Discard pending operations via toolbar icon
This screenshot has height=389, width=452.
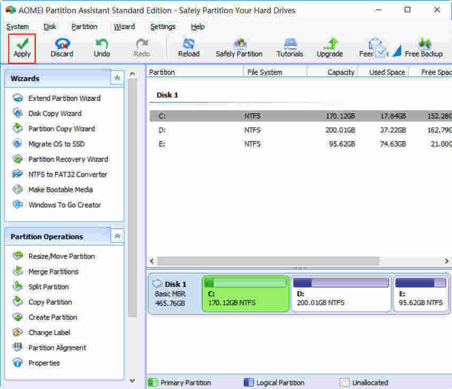(x=62, y=48)
